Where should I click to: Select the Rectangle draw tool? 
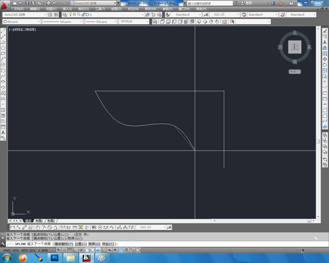(3, 54)
